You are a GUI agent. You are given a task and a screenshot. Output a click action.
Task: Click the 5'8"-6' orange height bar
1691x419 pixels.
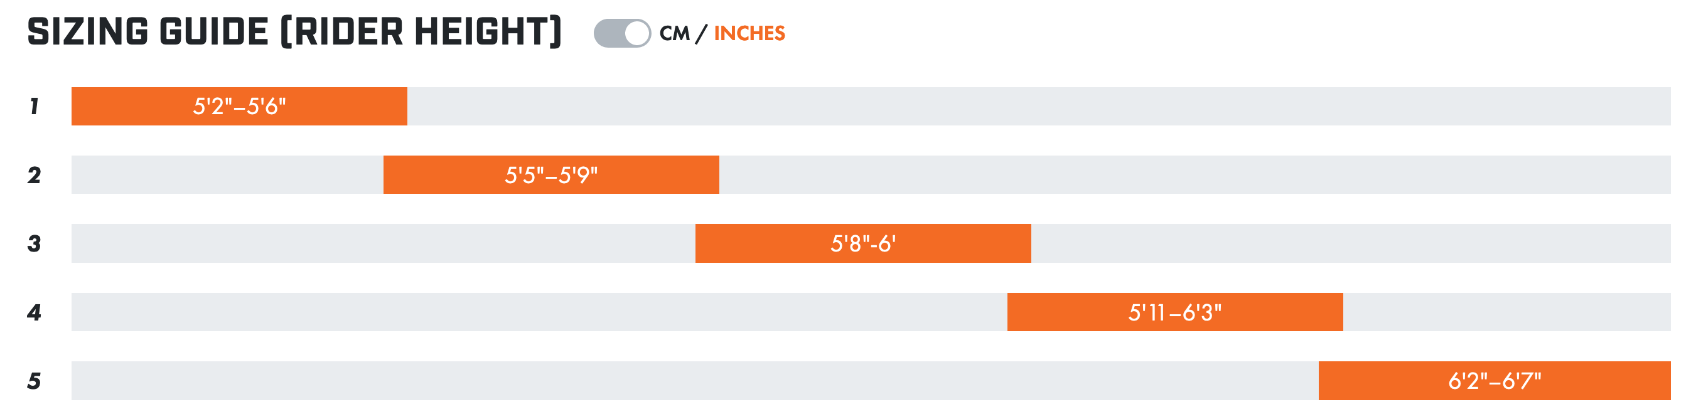point(862,244)
